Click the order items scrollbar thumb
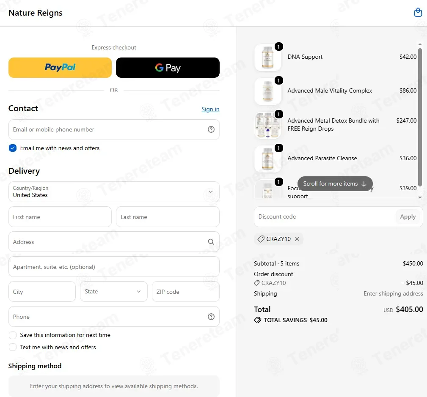The width and height of the screenshot is (427, 397). tap(420, 117)
